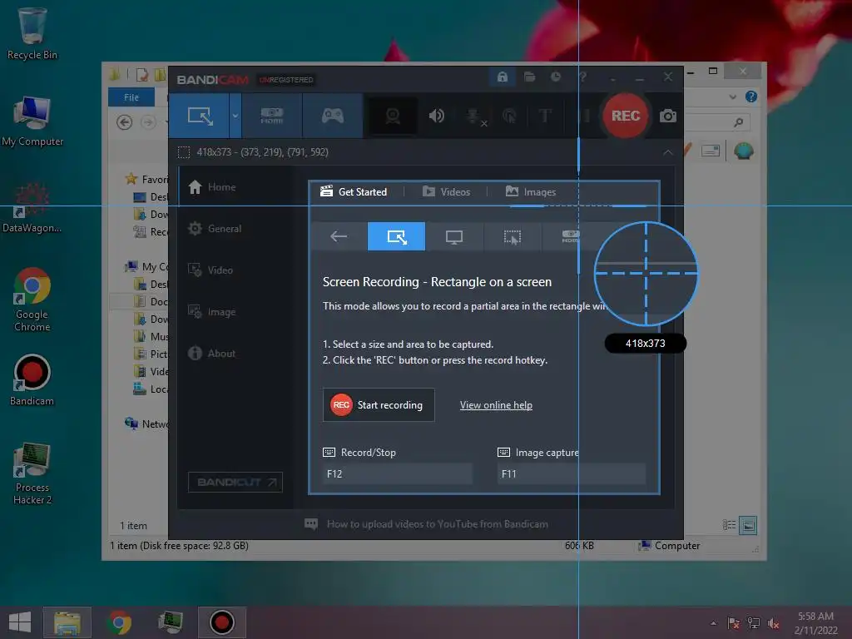Click the Explorer search magnifier icon

tap(738, 123)
